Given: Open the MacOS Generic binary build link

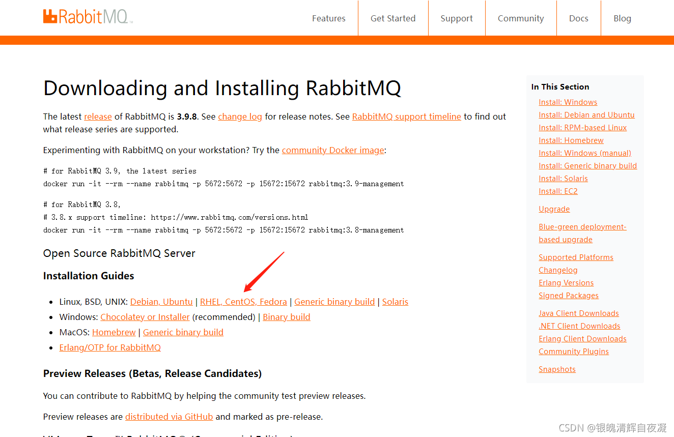Looking at the screenshot, I should click(183, 332).
